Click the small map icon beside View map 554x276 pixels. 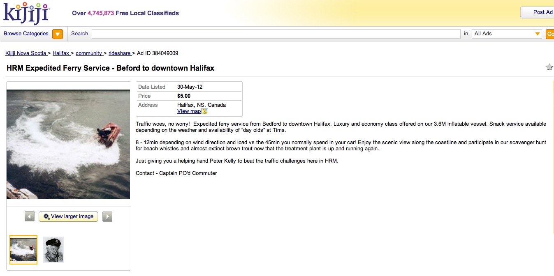pyautogui.click(x=205, y=111)
